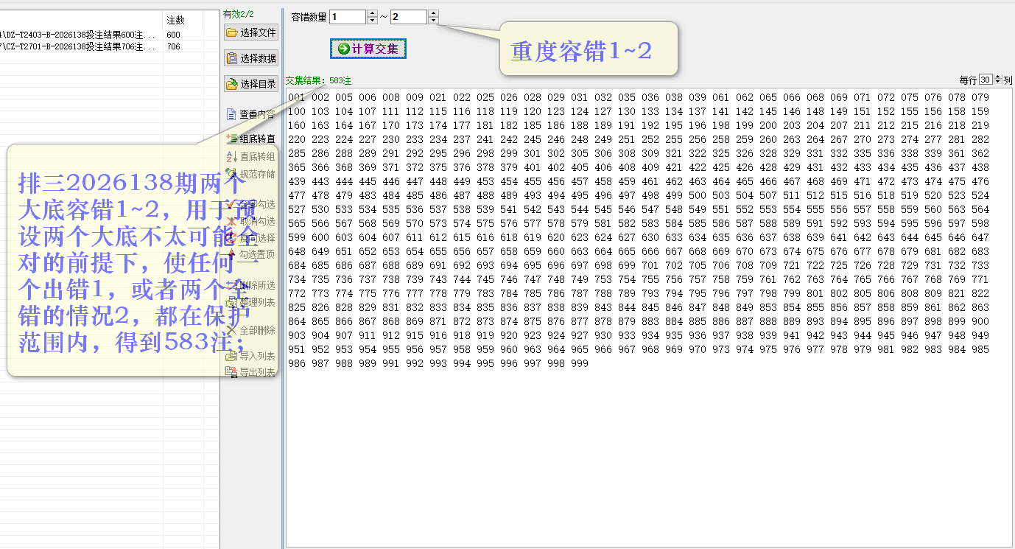This screenshot has width=1015, height=549.
Task: Click the 有效2/2 status text
Action: click(239, 14)
